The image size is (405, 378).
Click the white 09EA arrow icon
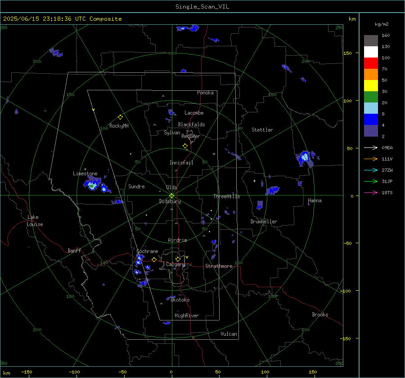click(371, 147)
